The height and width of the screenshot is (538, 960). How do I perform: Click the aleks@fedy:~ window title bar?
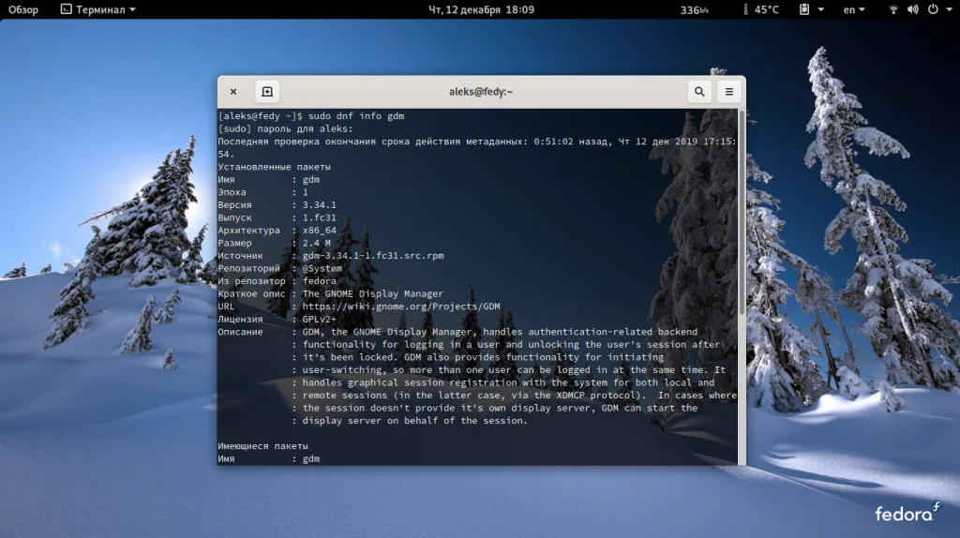tap(481, 92)
